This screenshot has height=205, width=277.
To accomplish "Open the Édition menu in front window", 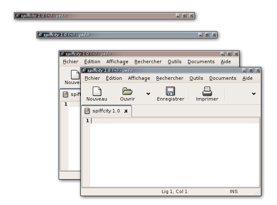I will click(114, 78).
